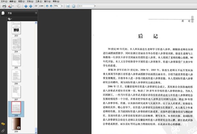Select page 209 thumbnail

pos(16,124)
